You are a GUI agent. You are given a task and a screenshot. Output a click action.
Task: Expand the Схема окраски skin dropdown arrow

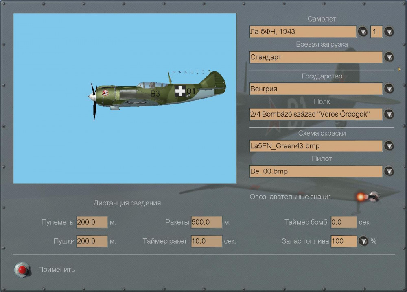coord(389,146)
